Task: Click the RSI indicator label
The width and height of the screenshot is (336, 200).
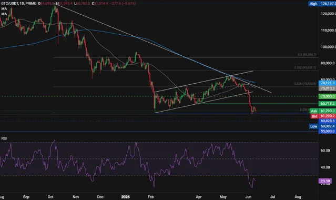Action: click(x=4, y=138)
